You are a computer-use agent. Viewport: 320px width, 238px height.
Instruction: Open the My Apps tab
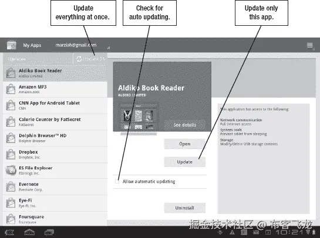(x=32, y=45)
